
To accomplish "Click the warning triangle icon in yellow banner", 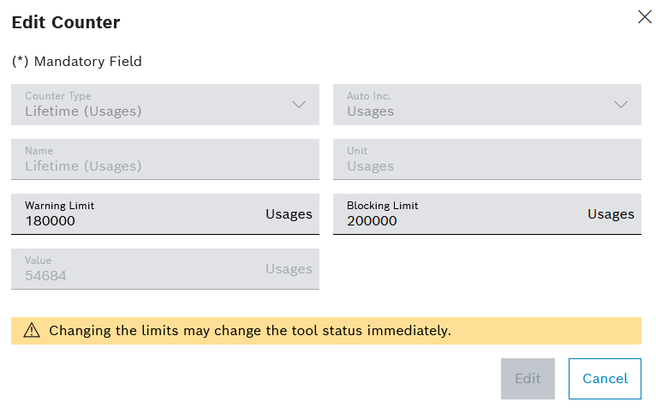I will (x=32, y=331).
